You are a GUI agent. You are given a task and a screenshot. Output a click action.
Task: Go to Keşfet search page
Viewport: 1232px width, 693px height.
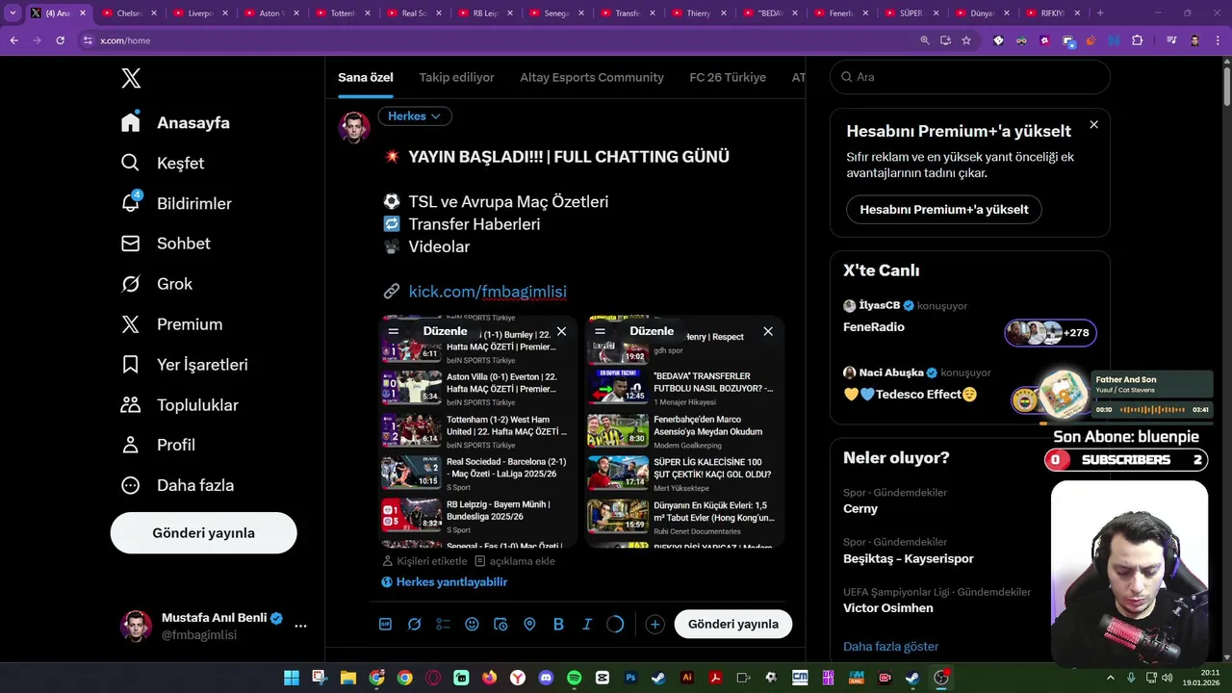click(x=163, y=163)
